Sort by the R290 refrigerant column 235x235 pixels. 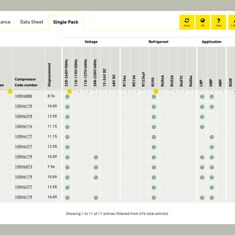click(x=156, y=91)
